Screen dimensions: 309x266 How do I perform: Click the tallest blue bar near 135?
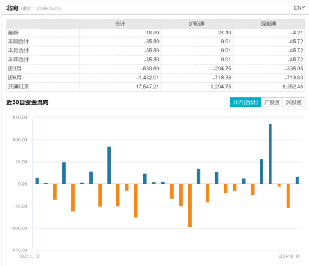[x=270, y=154]
